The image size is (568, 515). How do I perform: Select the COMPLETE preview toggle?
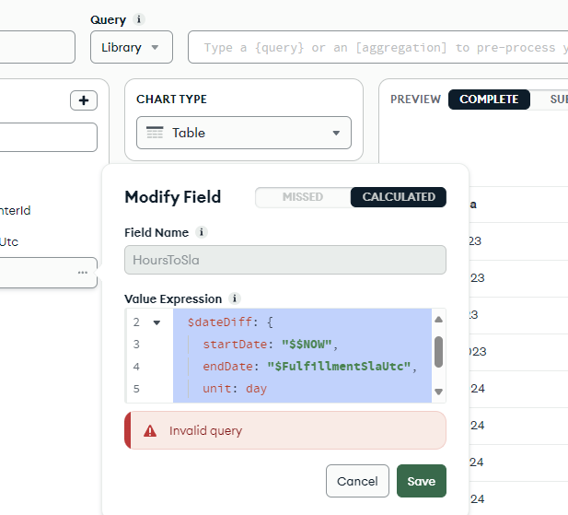489,99
